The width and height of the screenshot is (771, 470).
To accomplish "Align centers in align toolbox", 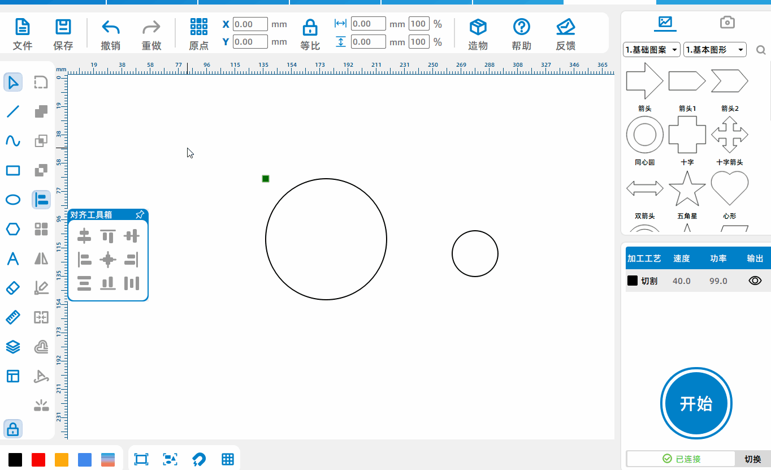I will pos(108,260).
